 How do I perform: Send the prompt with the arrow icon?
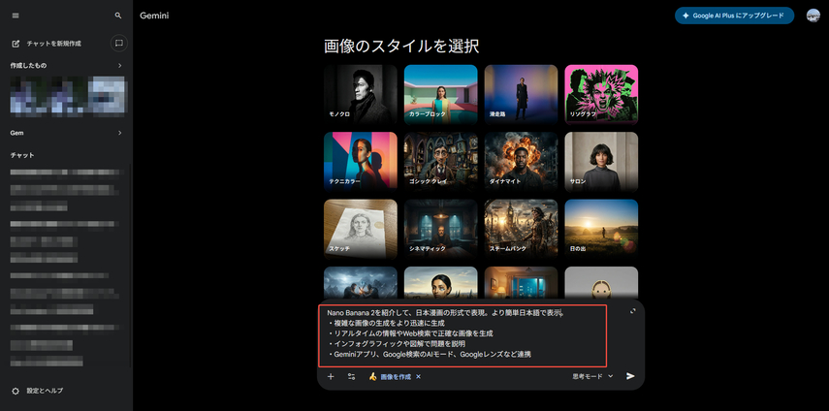coord(631,376)
